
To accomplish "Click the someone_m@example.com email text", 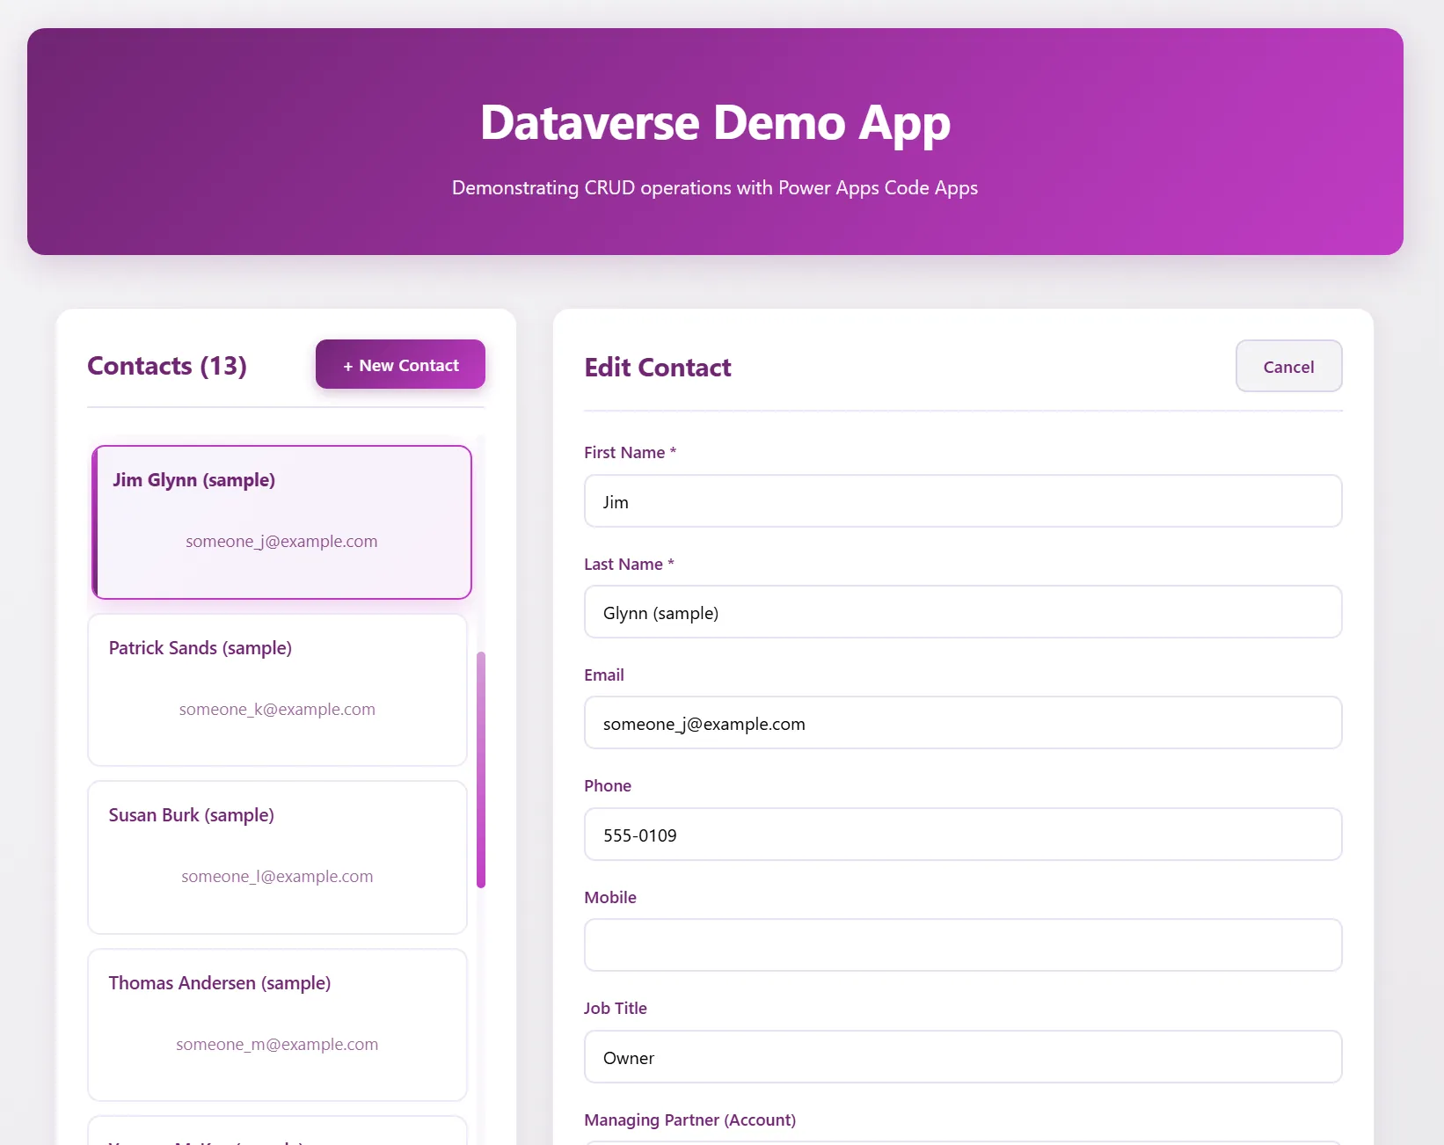I will pos(277,1044).
